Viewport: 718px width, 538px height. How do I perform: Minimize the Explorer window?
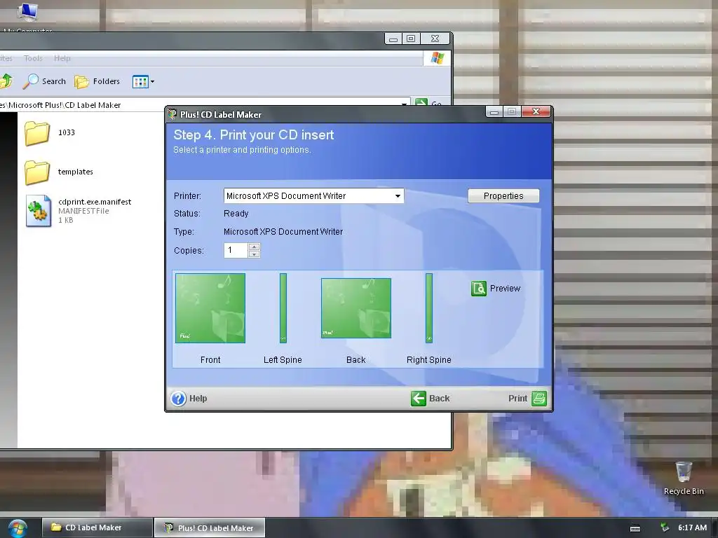click(x=393, y=39)
